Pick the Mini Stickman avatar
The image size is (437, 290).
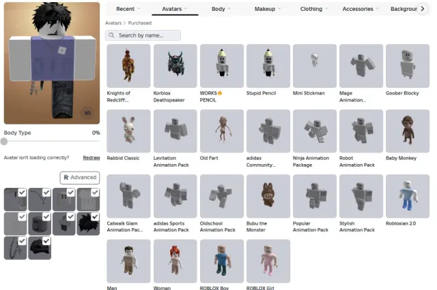[315, 66]
